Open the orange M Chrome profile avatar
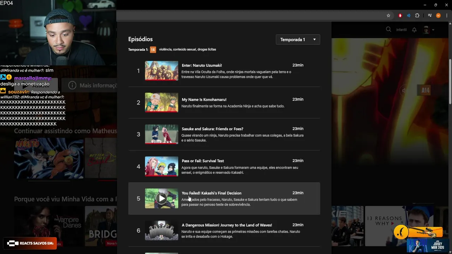Image resolution: width=452 pixels, height=254 pixels. click(x=438, y=16)
